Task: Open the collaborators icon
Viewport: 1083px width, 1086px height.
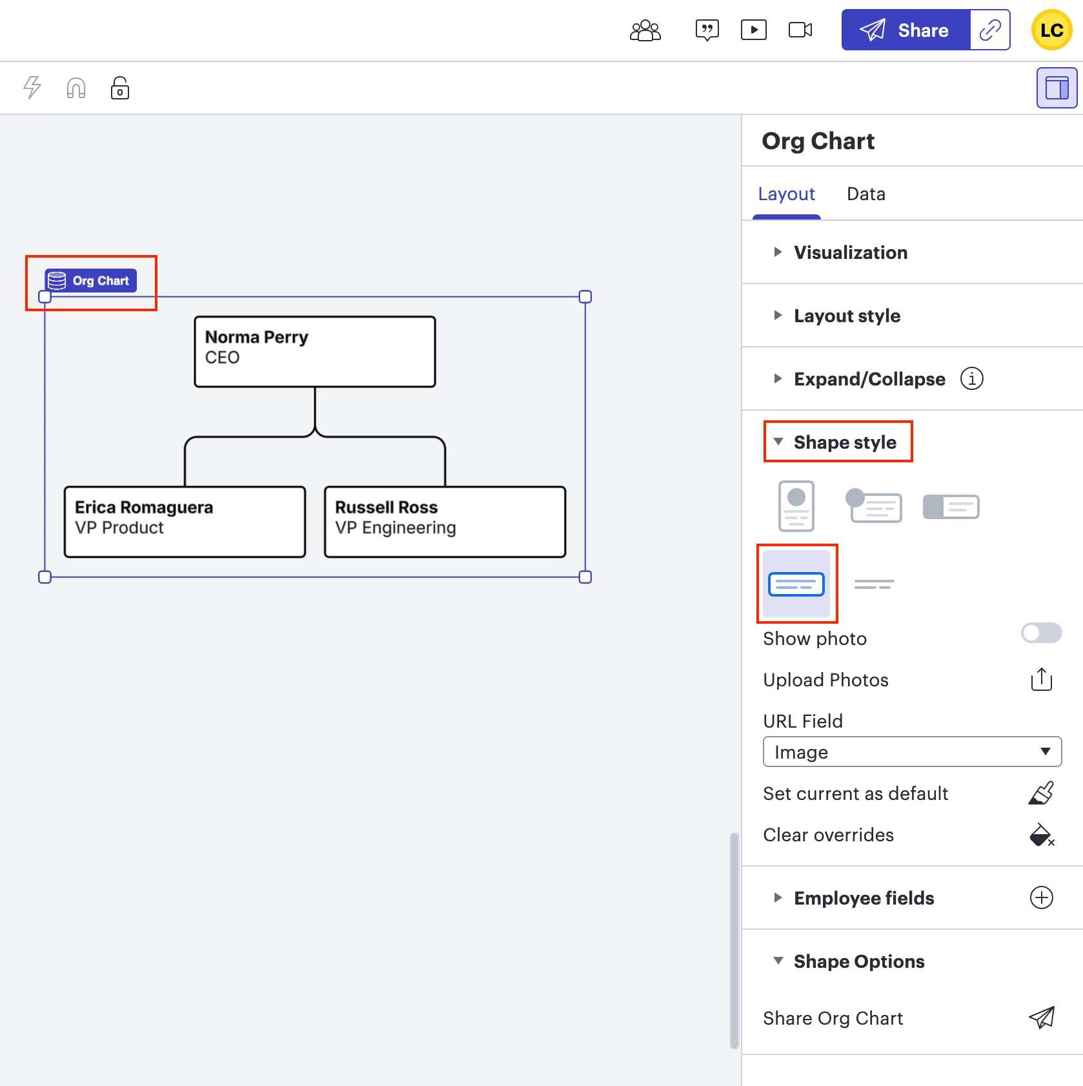Action: coord(645,30)
